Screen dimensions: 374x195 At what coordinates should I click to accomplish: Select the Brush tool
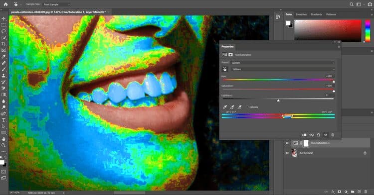point(3,70)
